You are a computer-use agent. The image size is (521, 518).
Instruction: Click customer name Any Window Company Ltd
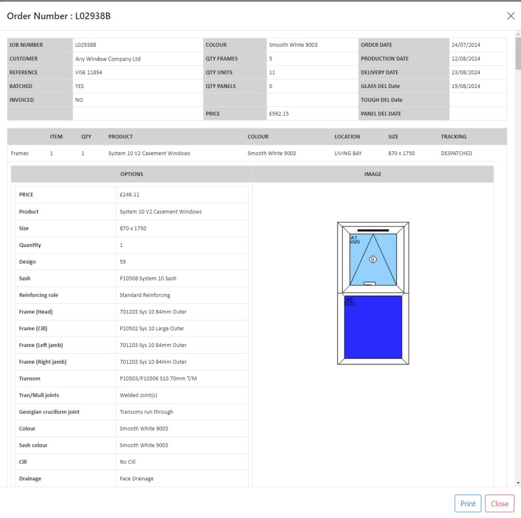(108, 59)
